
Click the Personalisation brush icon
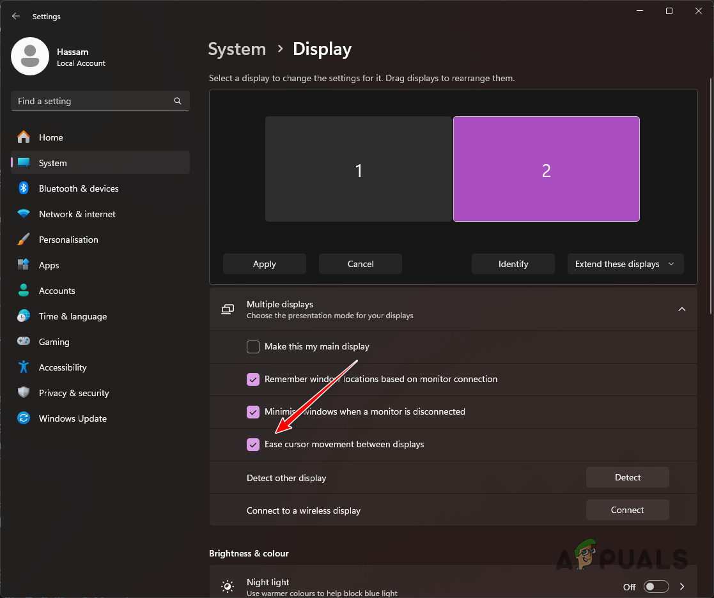pos(24,239)
